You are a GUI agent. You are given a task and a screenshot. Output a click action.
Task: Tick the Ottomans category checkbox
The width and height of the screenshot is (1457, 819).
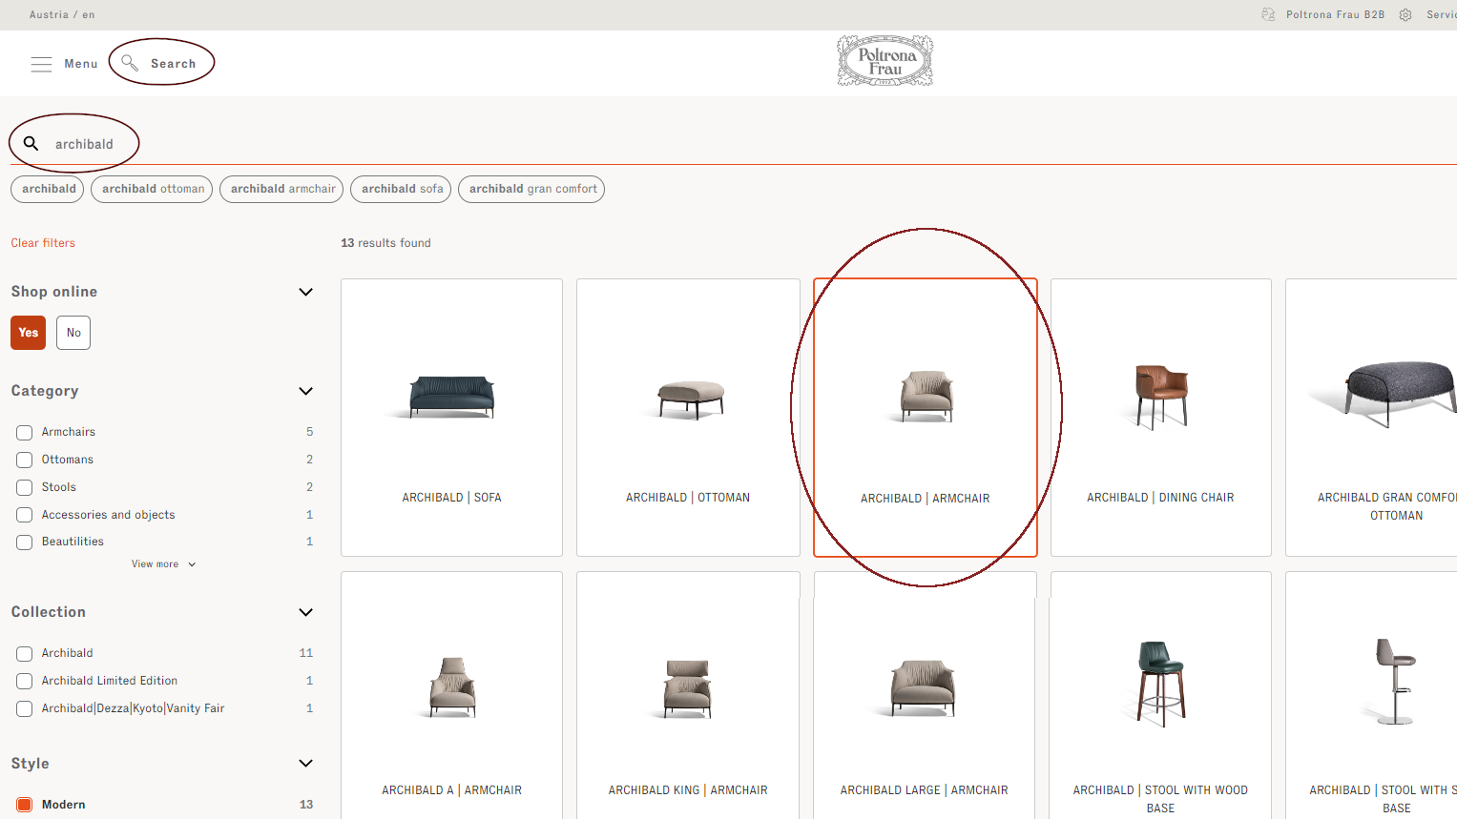24,460
